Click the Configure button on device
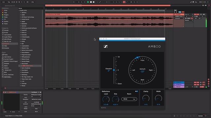This screenshot has width=211, height=118. coord(34,92)
